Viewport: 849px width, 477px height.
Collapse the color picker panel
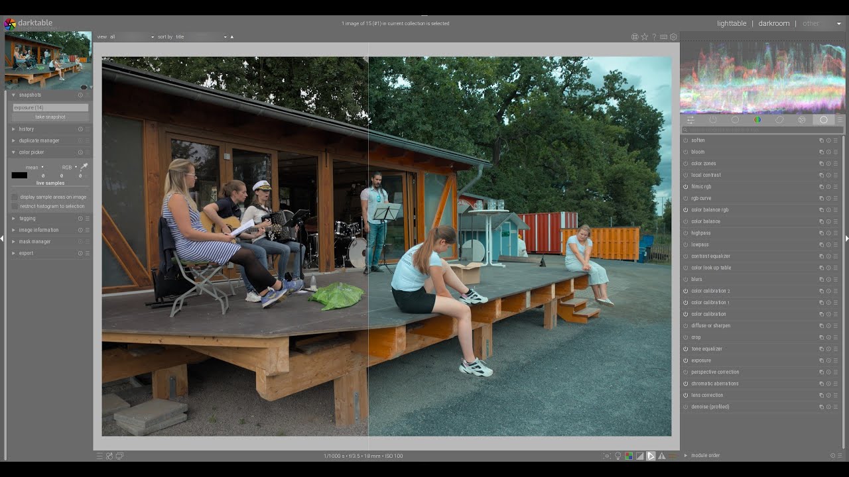(13, 152)
